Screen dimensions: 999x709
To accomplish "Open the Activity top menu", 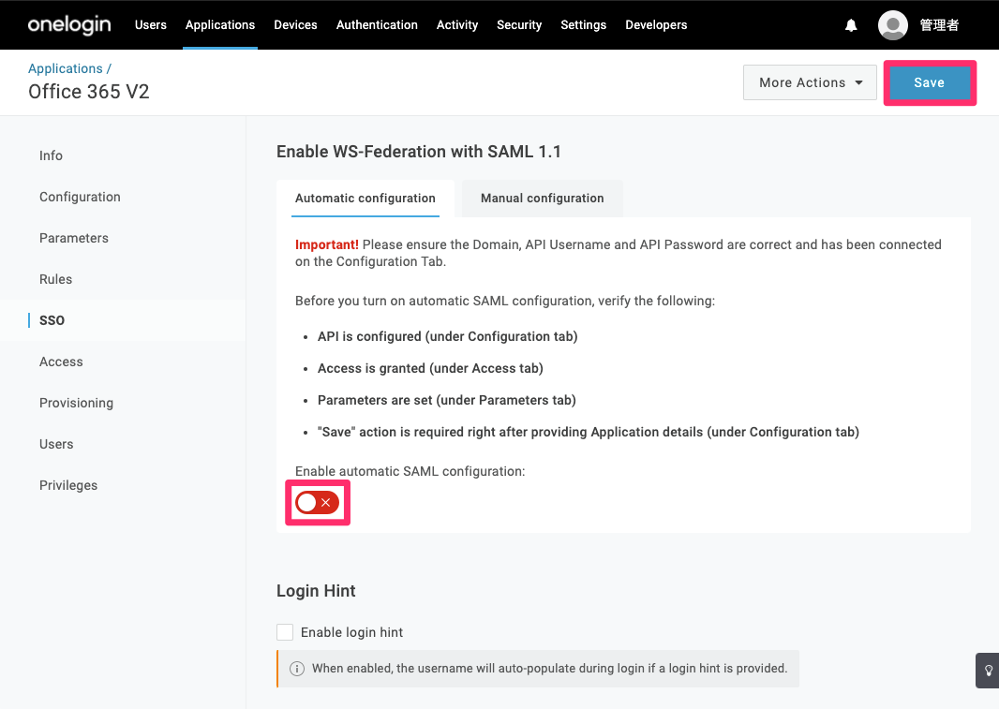I will point(457,25).
